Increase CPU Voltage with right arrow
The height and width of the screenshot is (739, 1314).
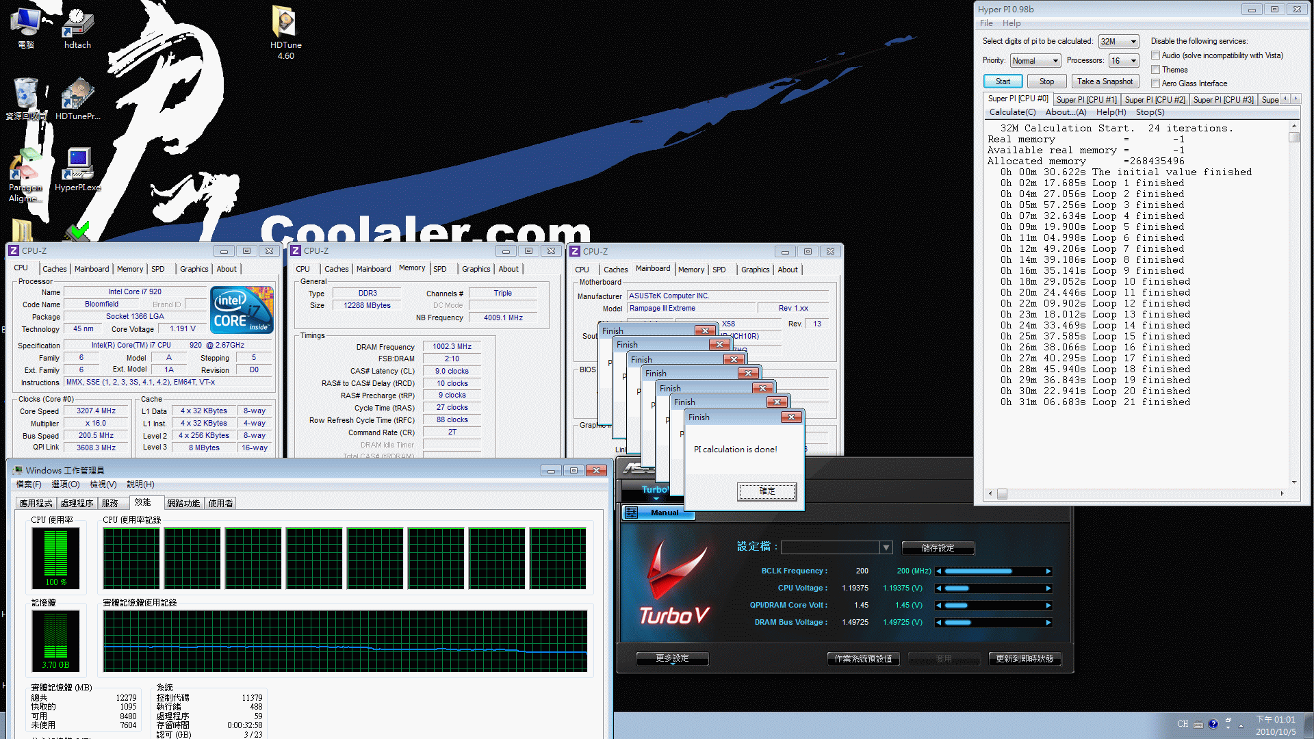point(1048,588)
